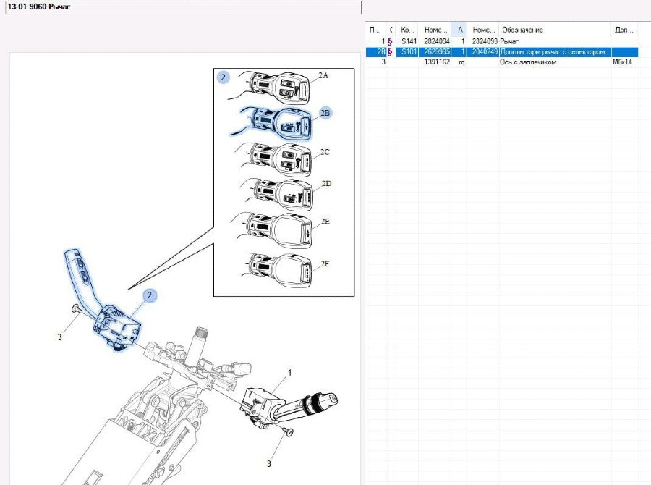Image resolution: width=651 pixels, height=485 pixels.
Task: Click the § icon in the highlighted 2B row
Action: [391, 52]
